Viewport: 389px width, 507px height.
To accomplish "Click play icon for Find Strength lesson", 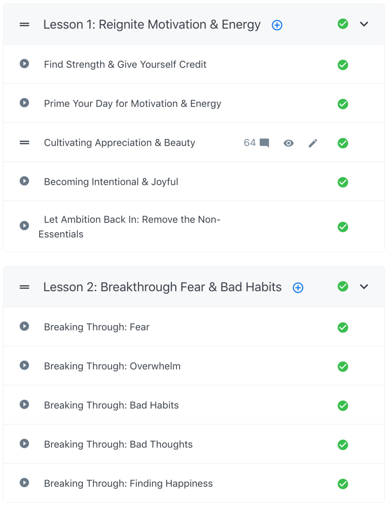I will click(x=24, y=64).
